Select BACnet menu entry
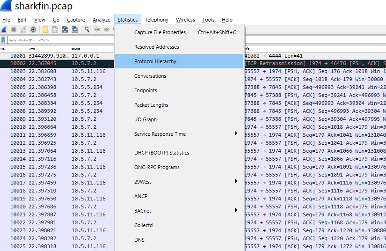Screen dimensions: 386x251 point(179,211)
